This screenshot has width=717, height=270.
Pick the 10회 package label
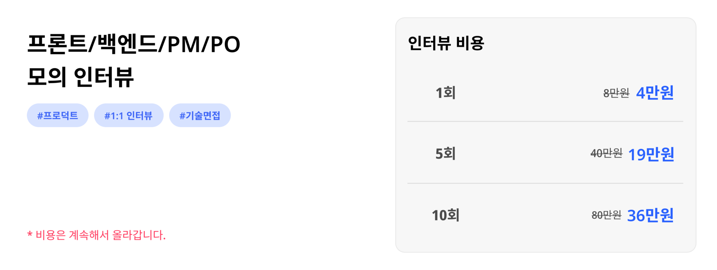pos(446,215)
